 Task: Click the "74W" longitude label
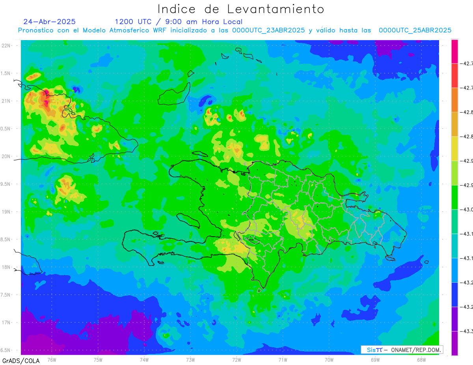(x=144, y=360)
